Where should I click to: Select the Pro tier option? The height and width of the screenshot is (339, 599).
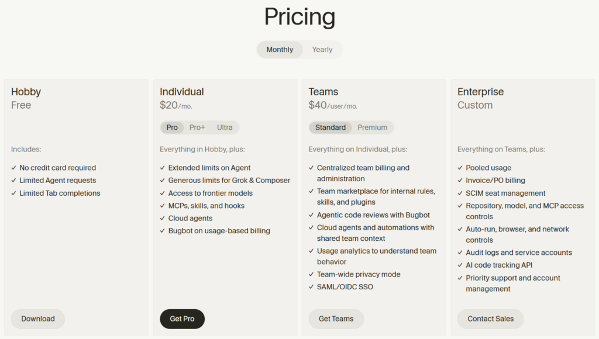point(172,127)
